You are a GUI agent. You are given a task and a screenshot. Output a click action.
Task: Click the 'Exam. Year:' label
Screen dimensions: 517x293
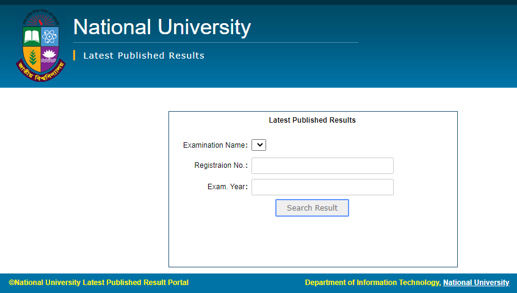pyautogui.click(x=228, y=187)
